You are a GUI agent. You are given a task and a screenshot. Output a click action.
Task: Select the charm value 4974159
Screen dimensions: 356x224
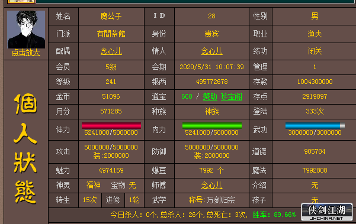click(x=111, y=170)
